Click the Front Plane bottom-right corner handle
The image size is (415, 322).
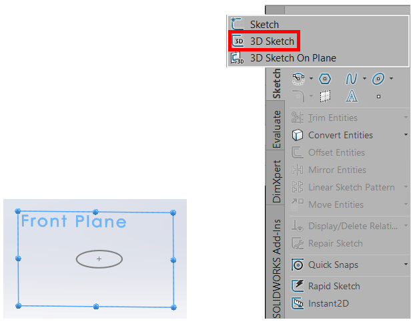tap(173, 307)
